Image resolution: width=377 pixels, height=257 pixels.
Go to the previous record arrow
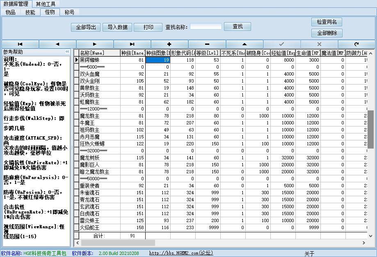tap(57, 44)
